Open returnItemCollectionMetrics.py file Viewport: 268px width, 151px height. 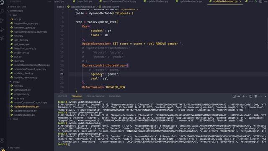32,65
